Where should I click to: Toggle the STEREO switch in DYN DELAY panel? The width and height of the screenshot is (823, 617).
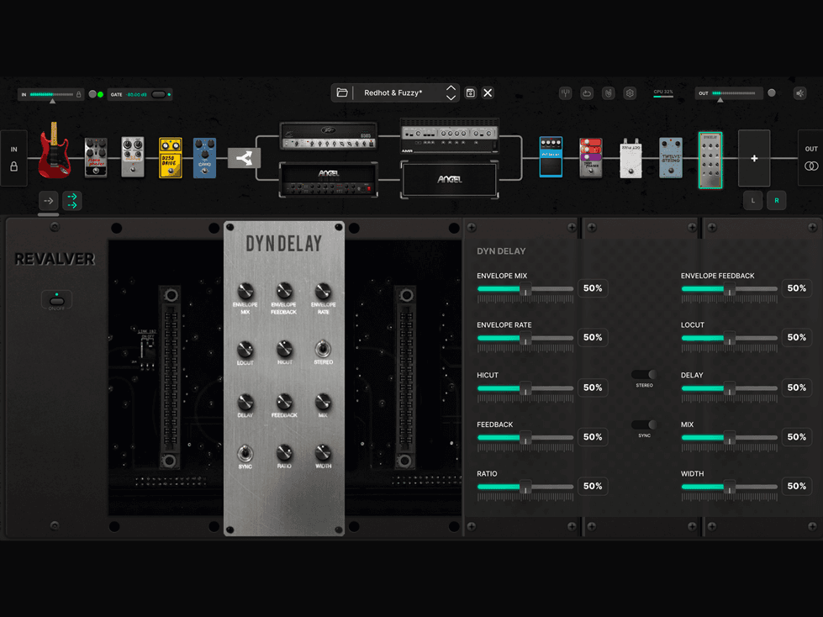tap(644, 376)
